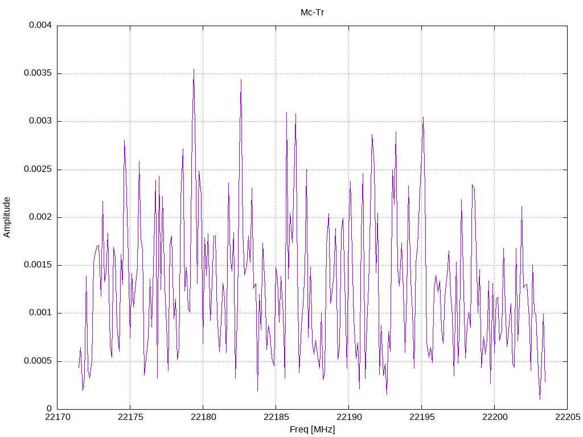
Task: Click the x-axis tick label 22195
Action: pyautogui.click(x=422, y=417)
